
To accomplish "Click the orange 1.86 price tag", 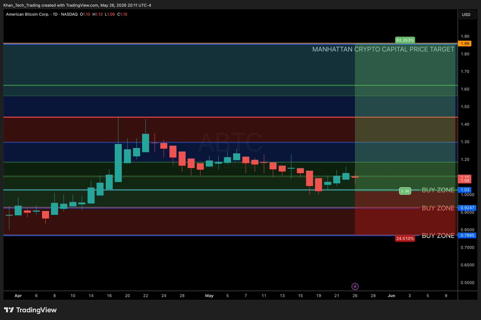I will pos(465,43).
